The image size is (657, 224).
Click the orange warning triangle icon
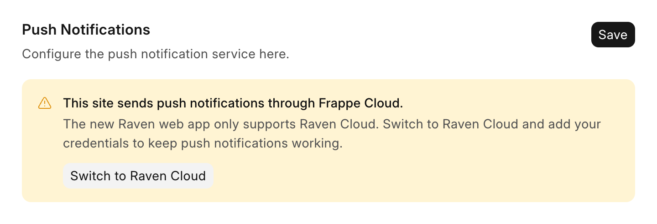coord(44,103)
